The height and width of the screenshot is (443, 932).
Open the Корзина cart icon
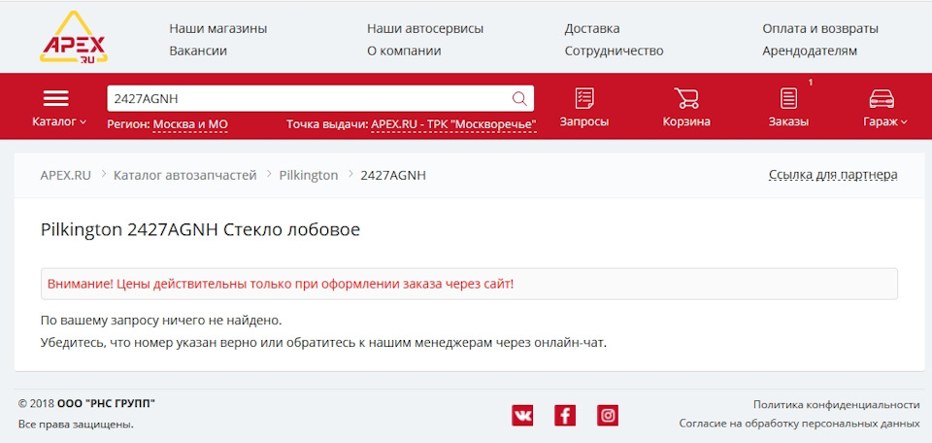tap(686, 98)
